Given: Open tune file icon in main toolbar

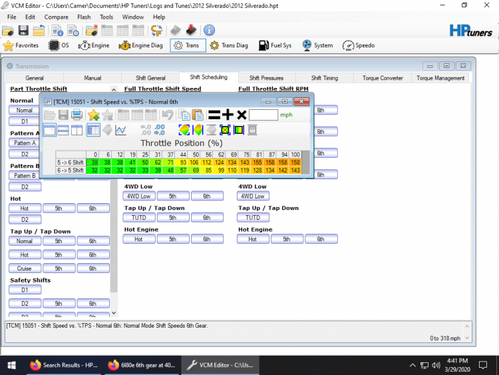Looking at the screenshot, I should (8, 31).
